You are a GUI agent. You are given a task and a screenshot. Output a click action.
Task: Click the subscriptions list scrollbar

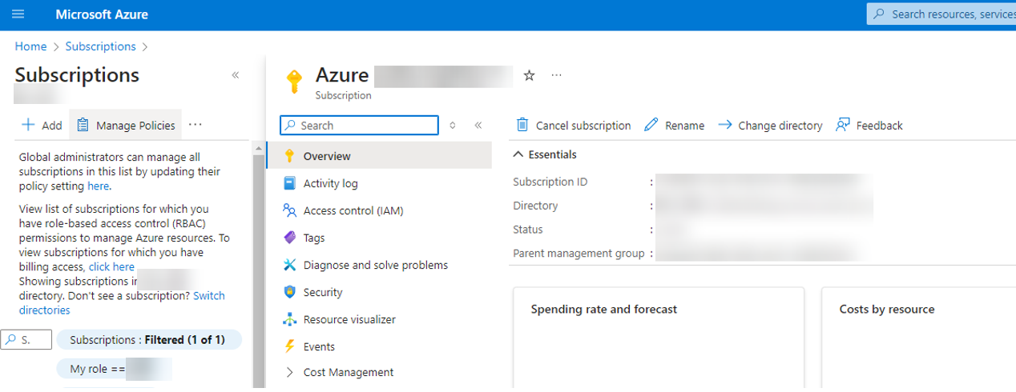(x=259, y=272)
